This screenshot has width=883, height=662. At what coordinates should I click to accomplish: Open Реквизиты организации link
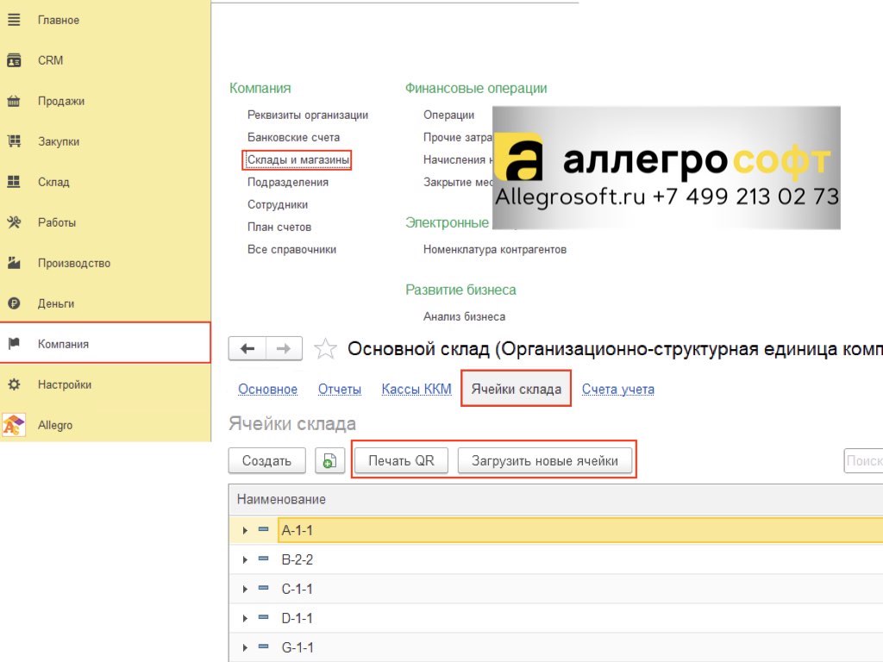(x=308, y=115)
